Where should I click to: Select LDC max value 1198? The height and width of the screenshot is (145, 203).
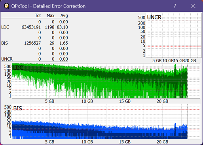(49, 27)
